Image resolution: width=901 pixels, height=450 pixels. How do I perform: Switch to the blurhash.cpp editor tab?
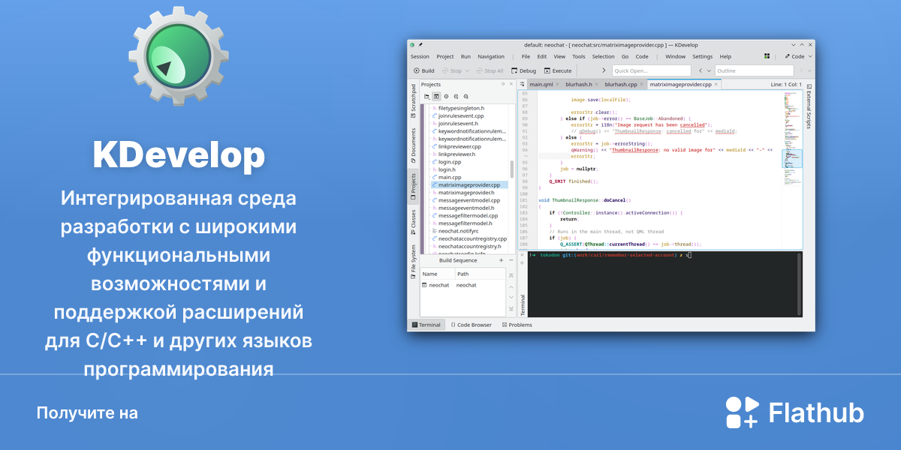(x=621, y=85)
